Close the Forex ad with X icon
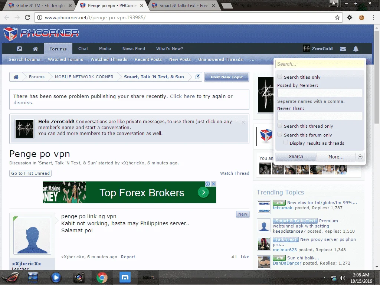The width and height of the screenshot is (380, 285). pos(213,184)
